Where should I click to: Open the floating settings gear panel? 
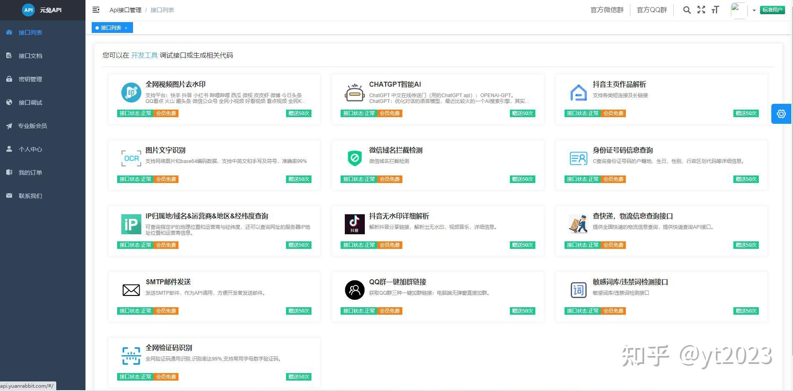point(781,114)
